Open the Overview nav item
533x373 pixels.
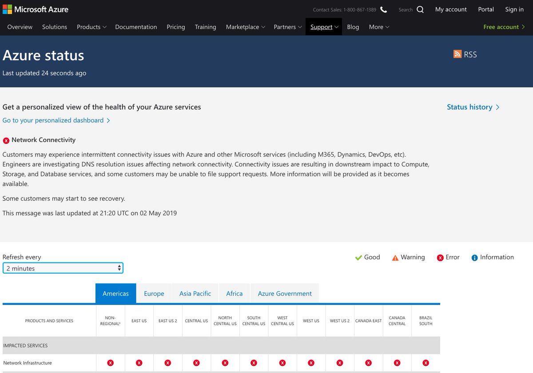tap(20, 27)
